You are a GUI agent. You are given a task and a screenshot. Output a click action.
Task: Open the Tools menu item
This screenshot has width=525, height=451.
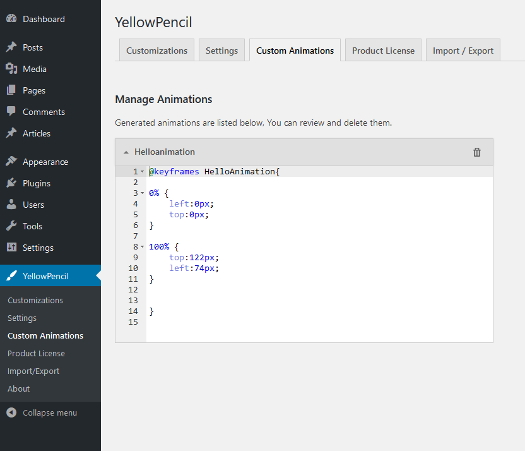(x=50, y=226)
